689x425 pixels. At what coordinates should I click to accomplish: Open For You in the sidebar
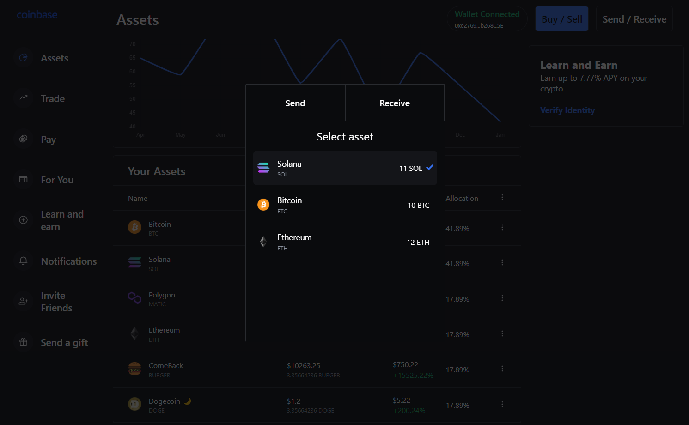(x=57, y=180)
